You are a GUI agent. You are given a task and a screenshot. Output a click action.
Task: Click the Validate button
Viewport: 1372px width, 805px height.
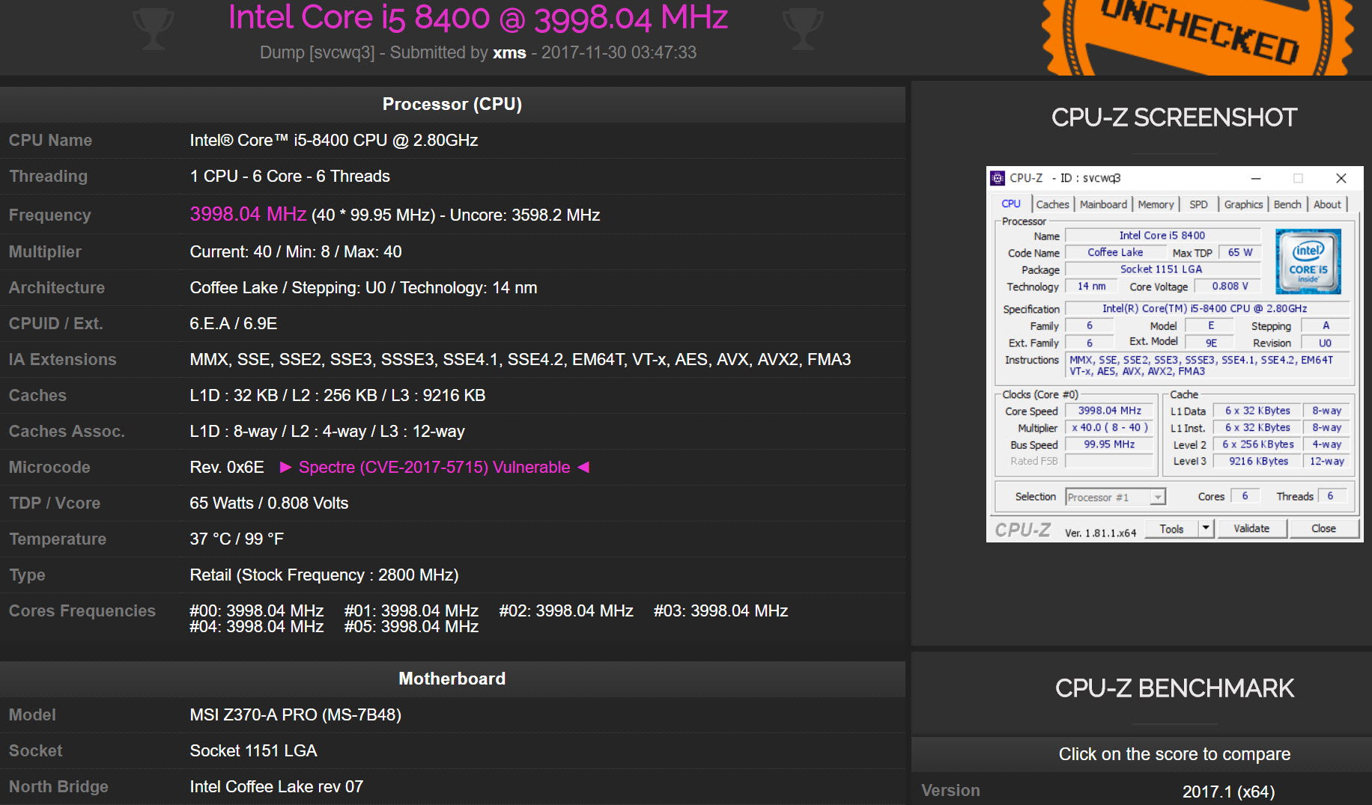tap(1251, 529)
